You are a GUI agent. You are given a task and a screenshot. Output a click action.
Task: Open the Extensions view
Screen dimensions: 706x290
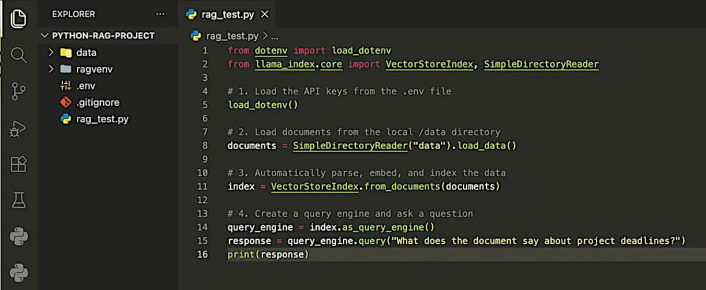[19, 165]
